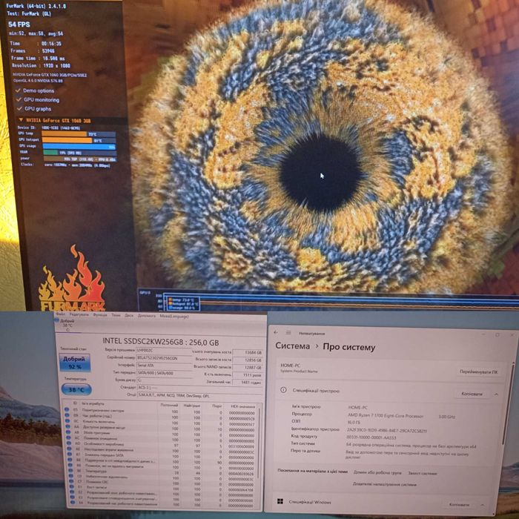Click the Найгірше column header in SMART table
The height and width of the screenshot is (519, 519).
pyautogui.click(x=191, y=406)
